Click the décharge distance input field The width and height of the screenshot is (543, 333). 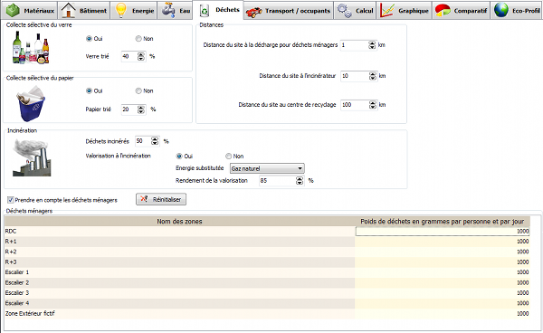point(354,45)
